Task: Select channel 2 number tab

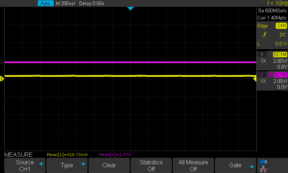Action: (262, 75)
